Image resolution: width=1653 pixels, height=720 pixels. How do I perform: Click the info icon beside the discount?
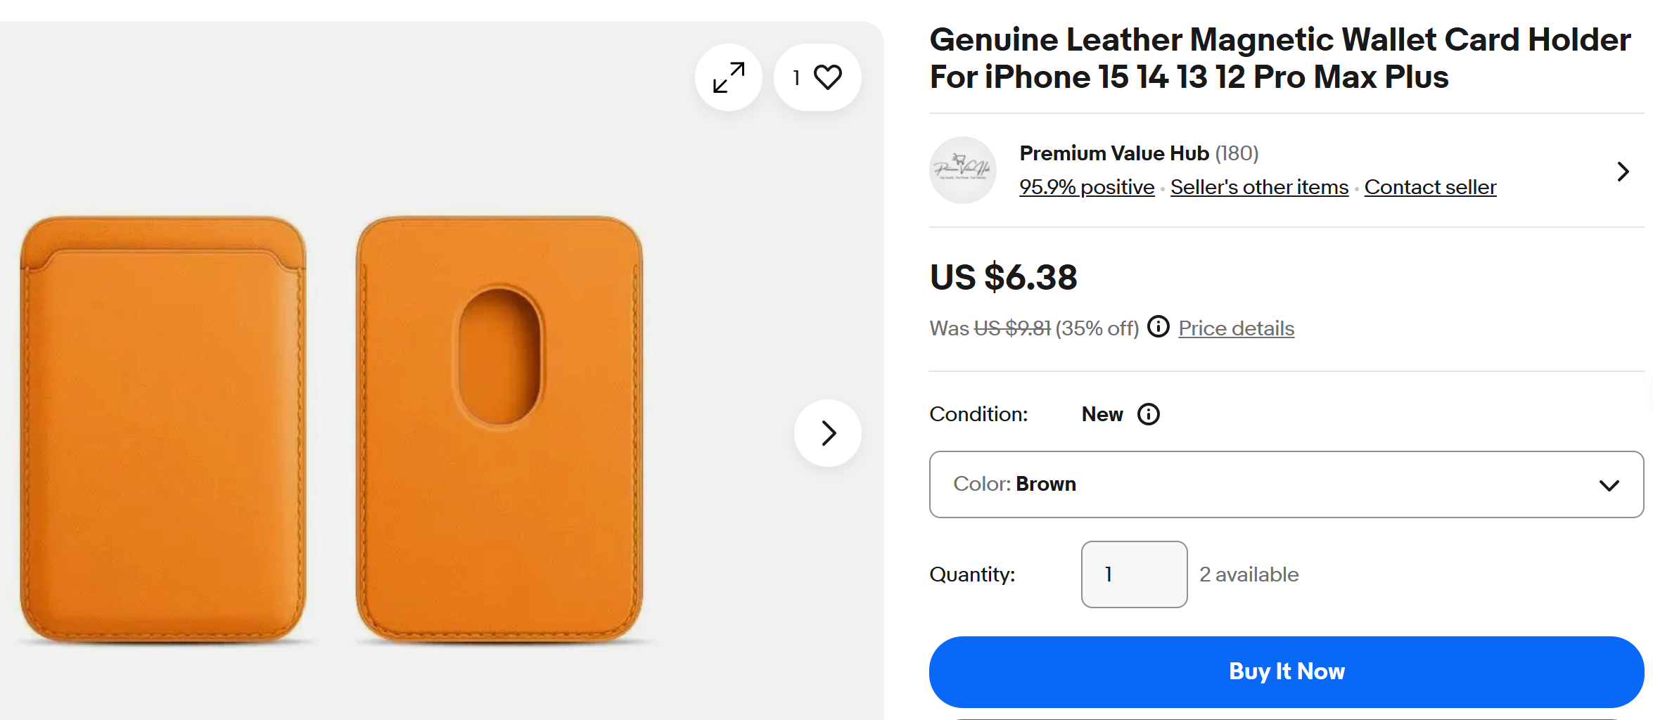coord(1158,327)
